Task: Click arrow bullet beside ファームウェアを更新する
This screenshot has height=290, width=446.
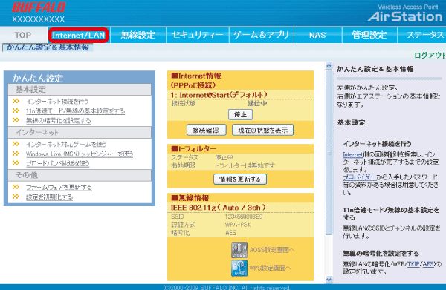Action: 16,187
